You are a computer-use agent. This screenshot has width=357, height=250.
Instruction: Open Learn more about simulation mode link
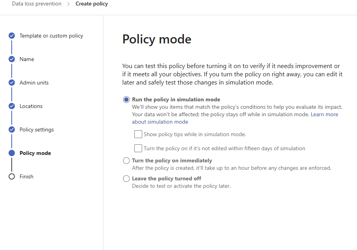pyautogui.click(x=235, y=118)
